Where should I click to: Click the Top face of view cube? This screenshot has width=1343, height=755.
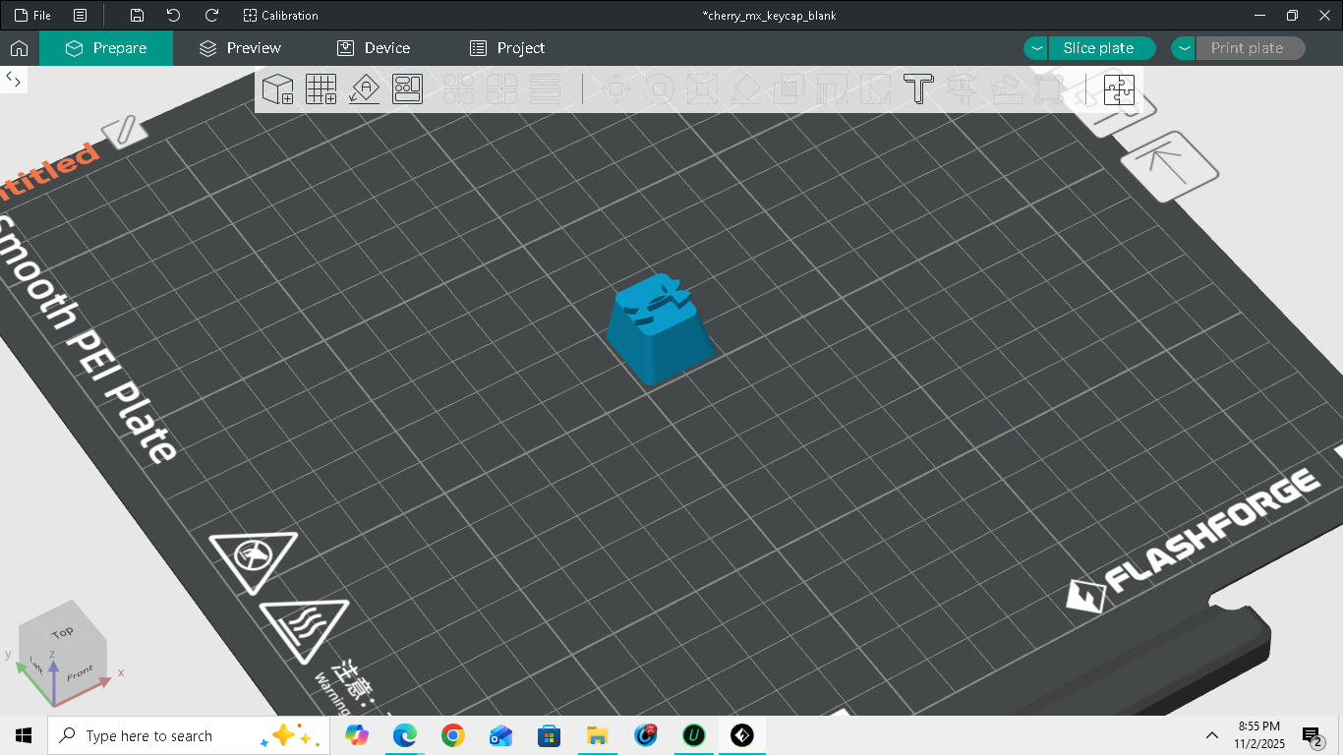coord(63,632)
